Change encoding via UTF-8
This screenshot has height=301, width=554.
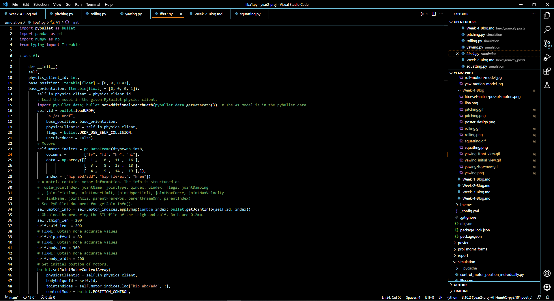coord(429,297)
